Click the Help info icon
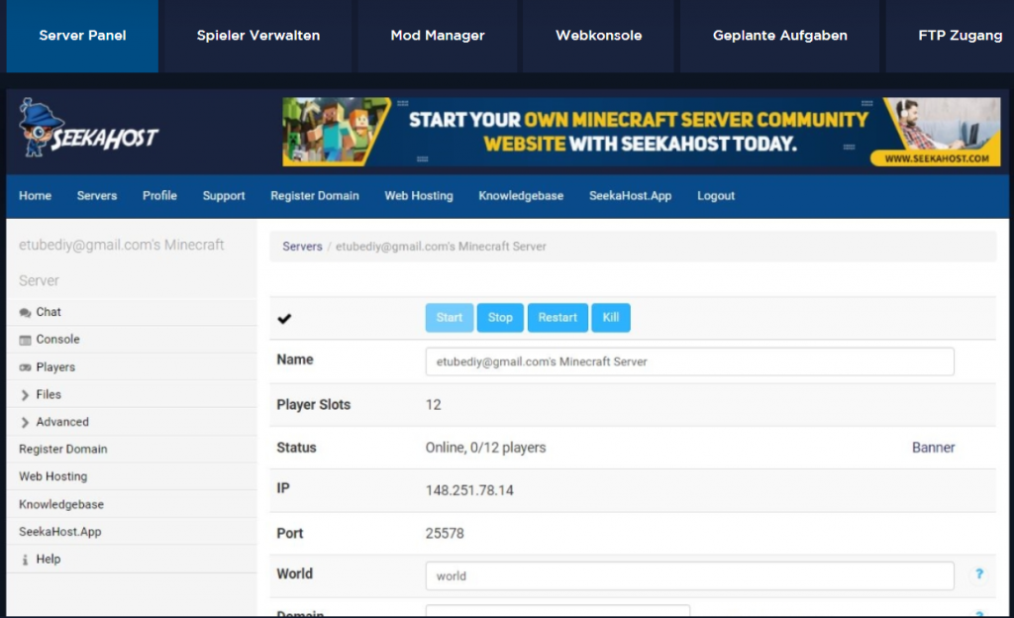The image size is (1014, 618). (x=25, y=560)
